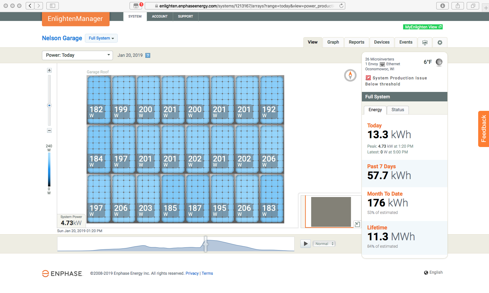This screenshot has height=293, width=489.
Task: Select the panel showing 195 W
Action: pyautogui.click(x=223, y=198)
